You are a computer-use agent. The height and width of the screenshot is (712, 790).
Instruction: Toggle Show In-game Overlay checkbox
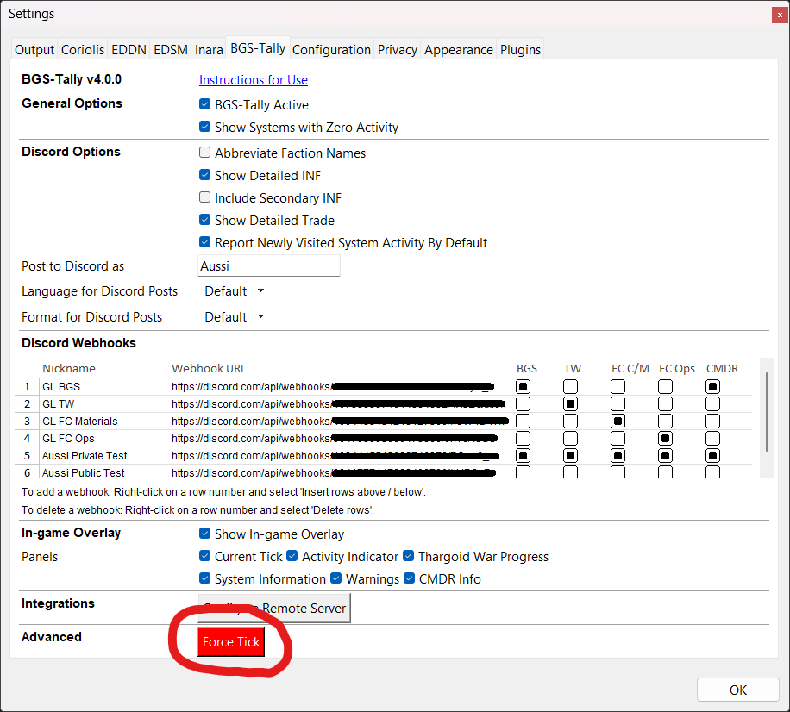point(204,534)
